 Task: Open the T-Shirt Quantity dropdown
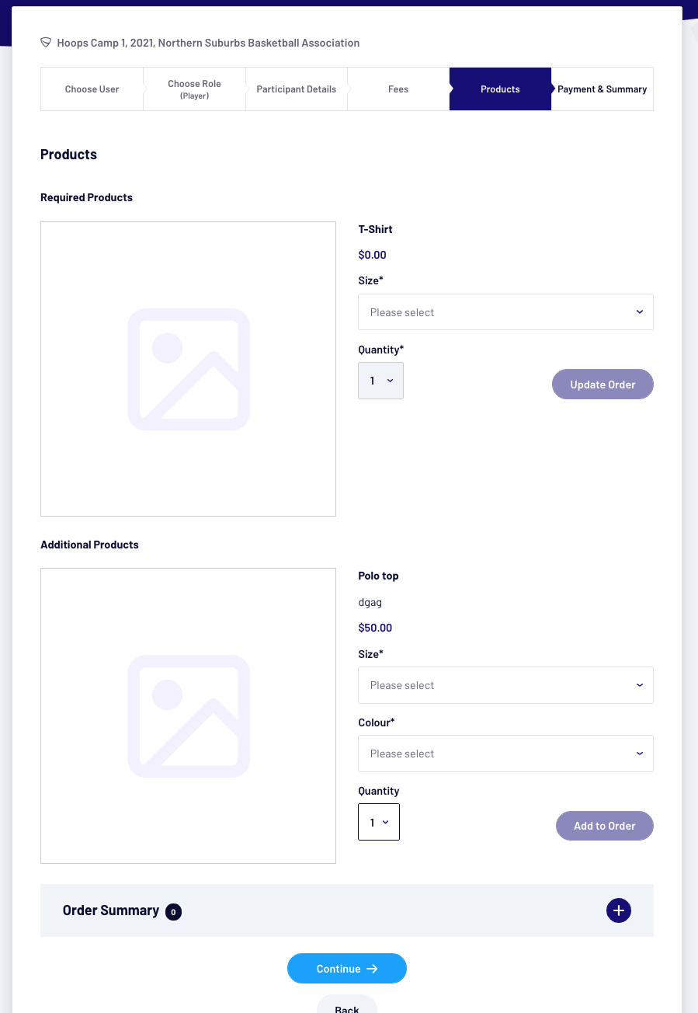[380, 381]
